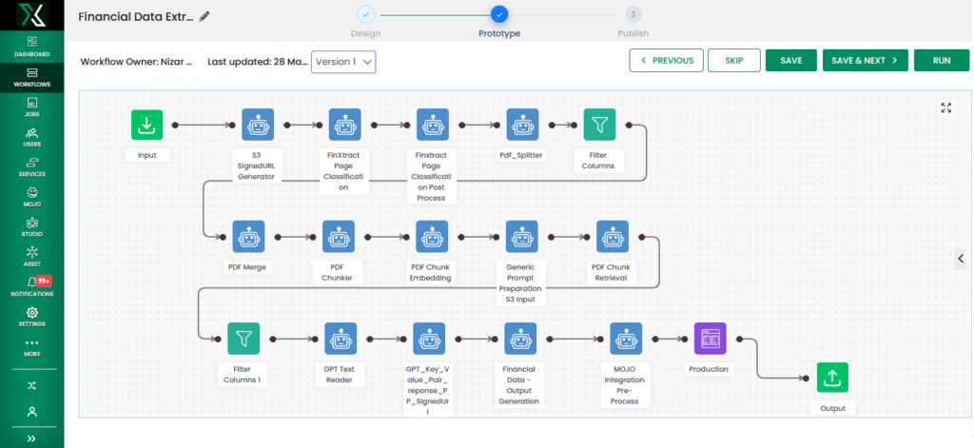This screenshot has width=974, height=448.
Task: Select MOJO Integration Pre-Process node
Action: click(626, 339)
